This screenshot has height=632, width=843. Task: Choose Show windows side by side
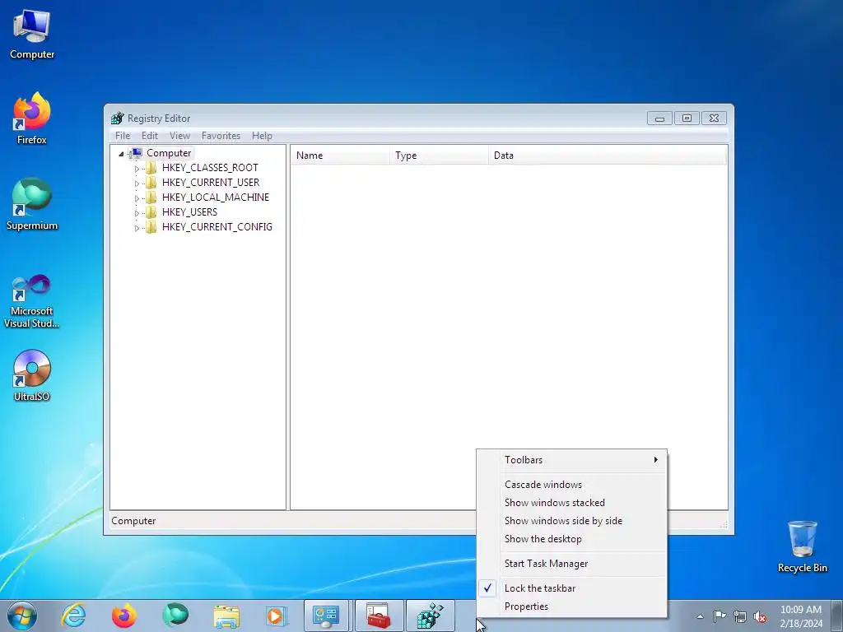[571, 521]
